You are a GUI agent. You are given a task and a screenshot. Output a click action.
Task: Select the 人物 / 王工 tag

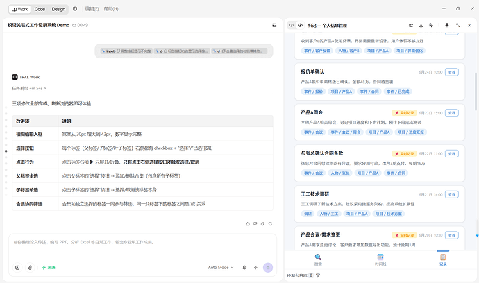point(328,214)
